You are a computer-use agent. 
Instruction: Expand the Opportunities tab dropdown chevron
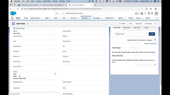pyautogui.click(x=41, y=18)
